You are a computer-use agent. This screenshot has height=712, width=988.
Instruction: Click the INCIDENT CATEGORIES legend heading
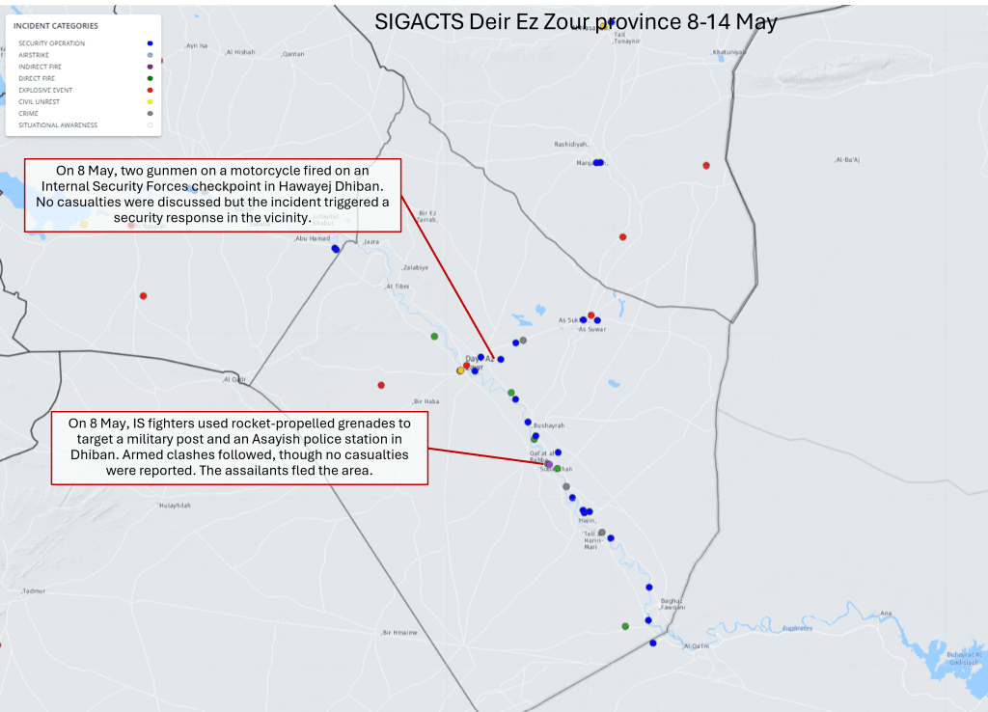tap(55, 26)
